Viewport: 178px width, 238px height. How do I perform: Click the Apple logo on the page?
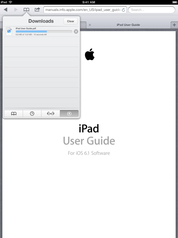pyautogui.click(x=90, y=54)
